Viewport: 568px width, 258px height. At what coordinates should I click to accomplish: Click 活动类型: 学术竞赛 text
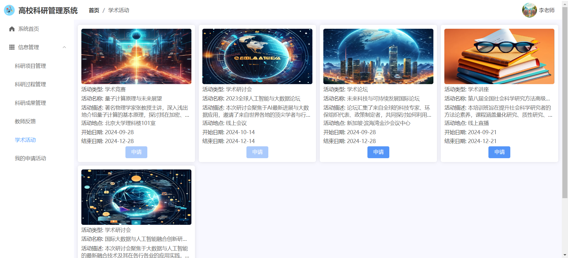click(x=104, y=89)
